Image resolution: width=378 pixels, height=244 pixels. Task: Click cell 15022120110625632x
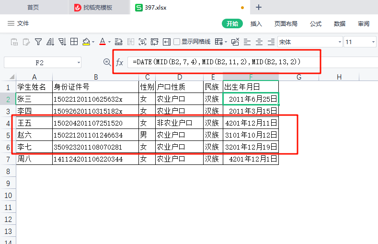[x=96, y=99]
